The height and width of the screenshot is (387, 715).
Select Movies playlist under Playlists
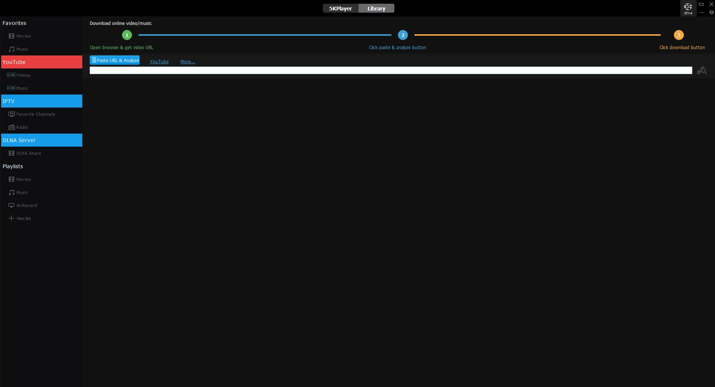tap(23, 179)
